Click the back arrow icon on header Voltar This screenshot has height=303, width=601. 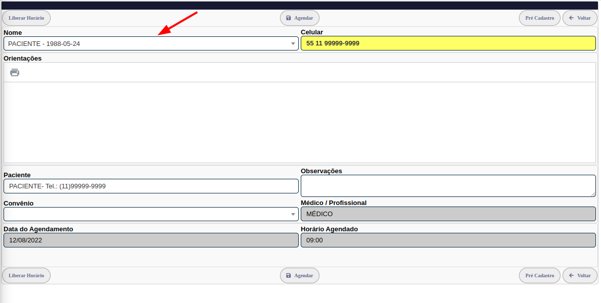(572, 18)
